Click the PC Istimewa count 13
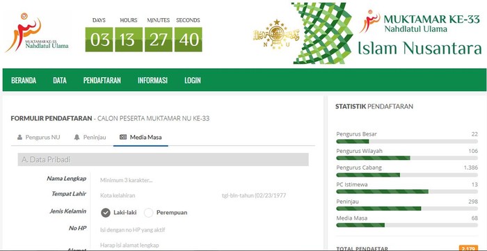The image size is (487, 251). [474, 185]
